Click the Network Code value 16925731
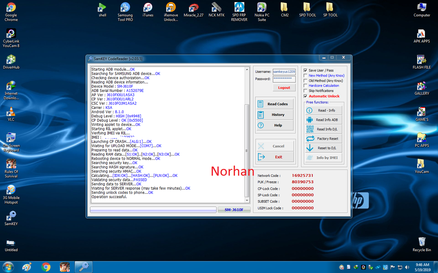438x273 pixels. [x=302, y=175]
